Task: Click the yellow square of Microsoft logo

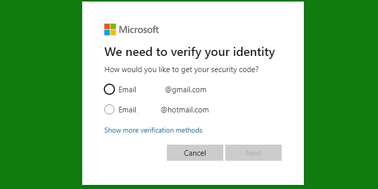Action: [113, 33]
